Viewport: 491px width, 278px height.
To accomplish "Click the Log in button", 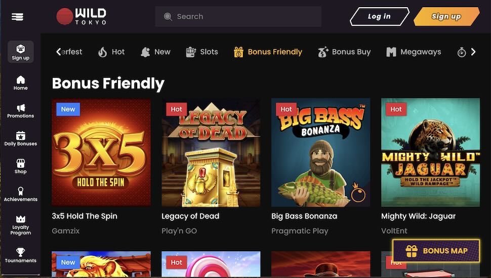I will click(379, 16).
